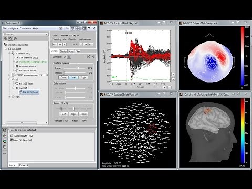This screenshot has width=252, height=189.
Task: Click the remove surface icon in Surface tab
Action: [x=93, y=57]
